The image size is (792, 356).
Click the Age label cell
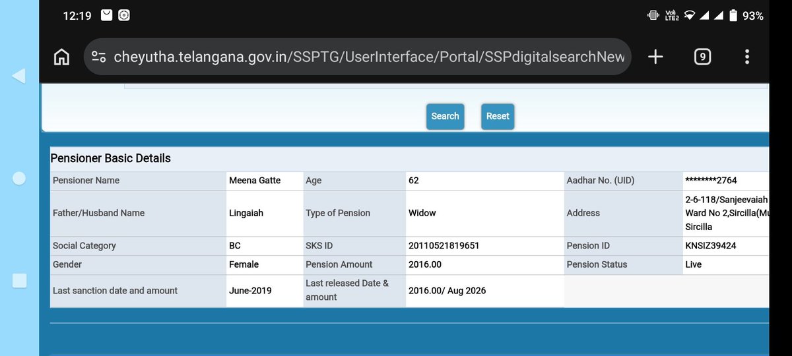click(354, 180)
